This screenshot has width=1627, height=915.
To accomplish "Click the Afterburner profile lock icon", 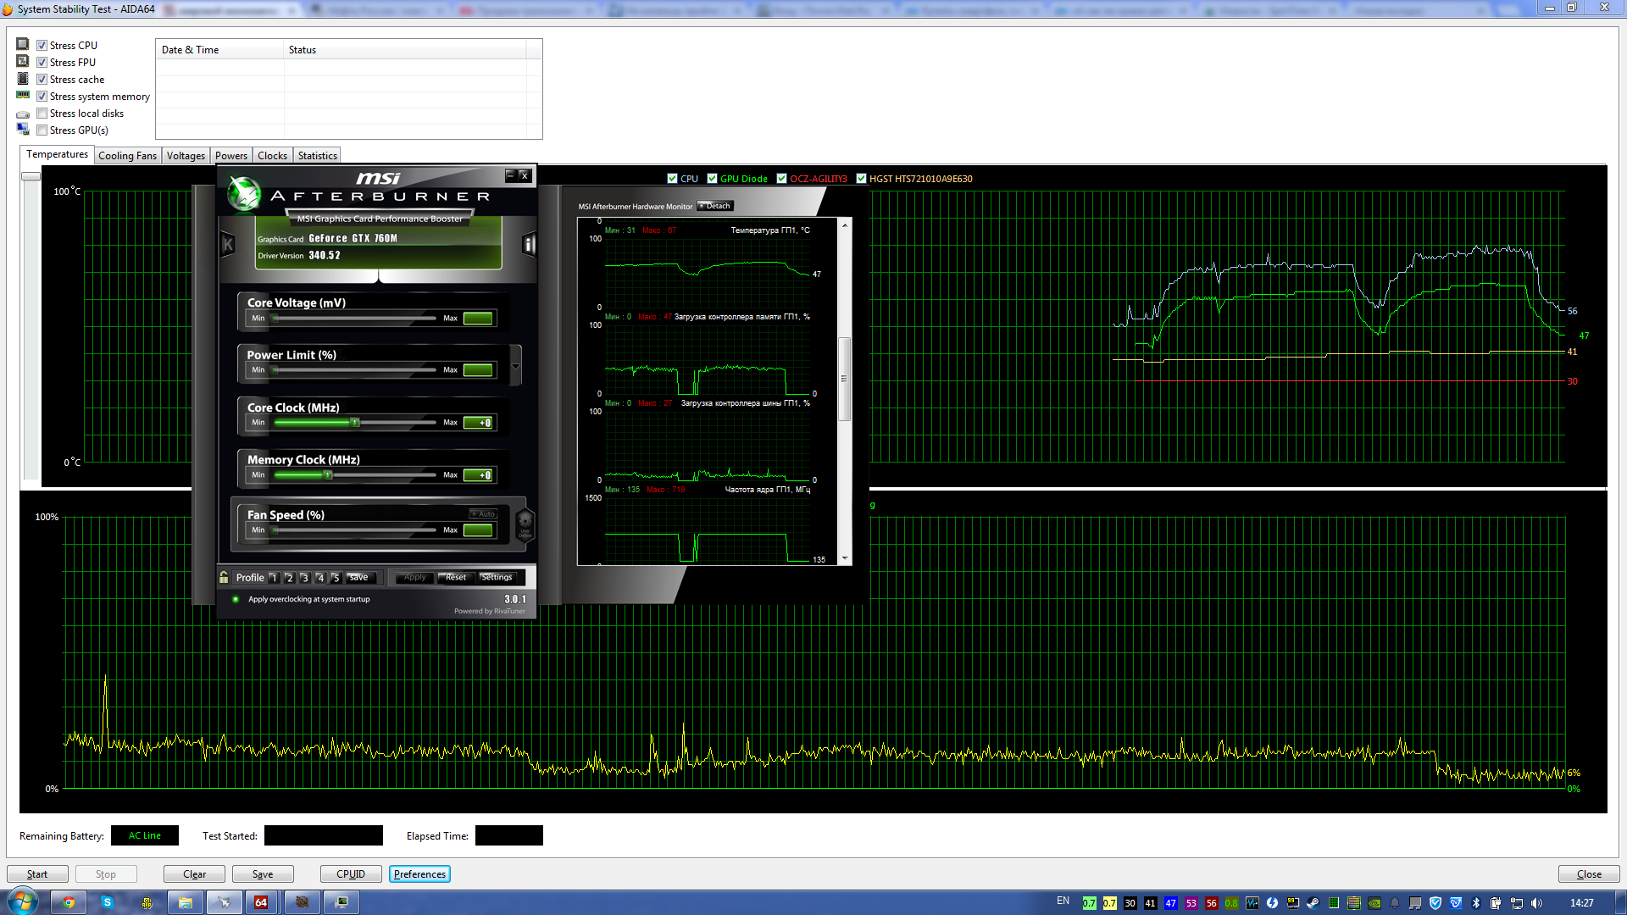I will tap(224, 577).
